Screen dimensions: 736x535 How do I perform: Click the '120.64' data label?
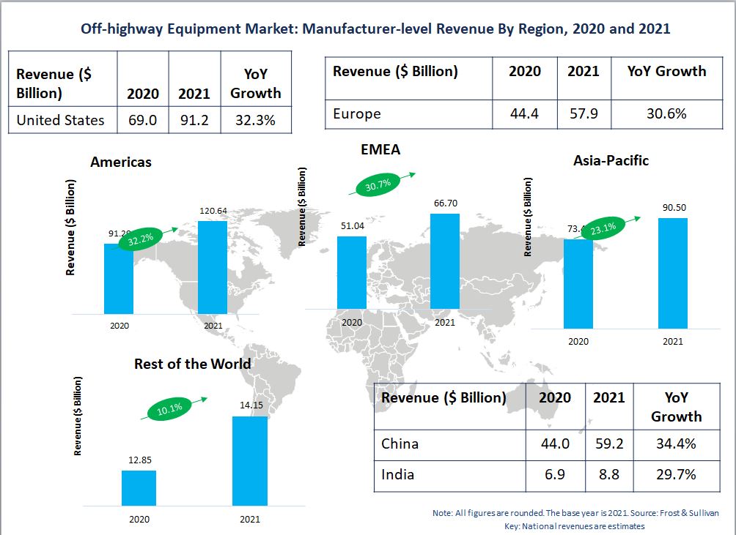pos(213,211)
